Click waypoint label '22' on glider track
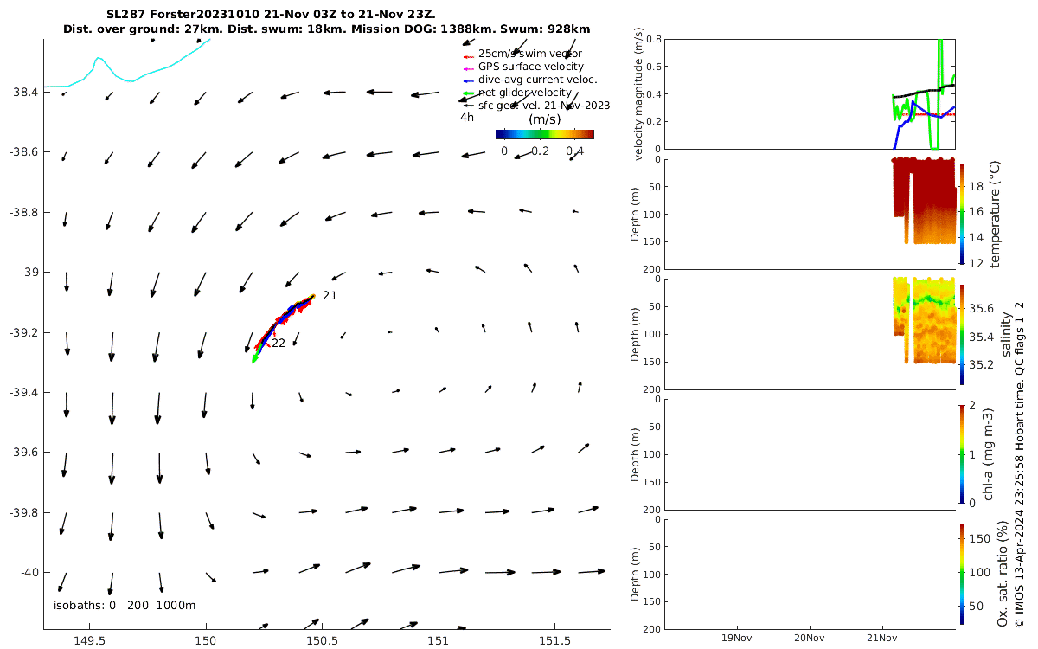This screenshot has height=649, width=1038. pyautogui.click(x=279, y=344)
